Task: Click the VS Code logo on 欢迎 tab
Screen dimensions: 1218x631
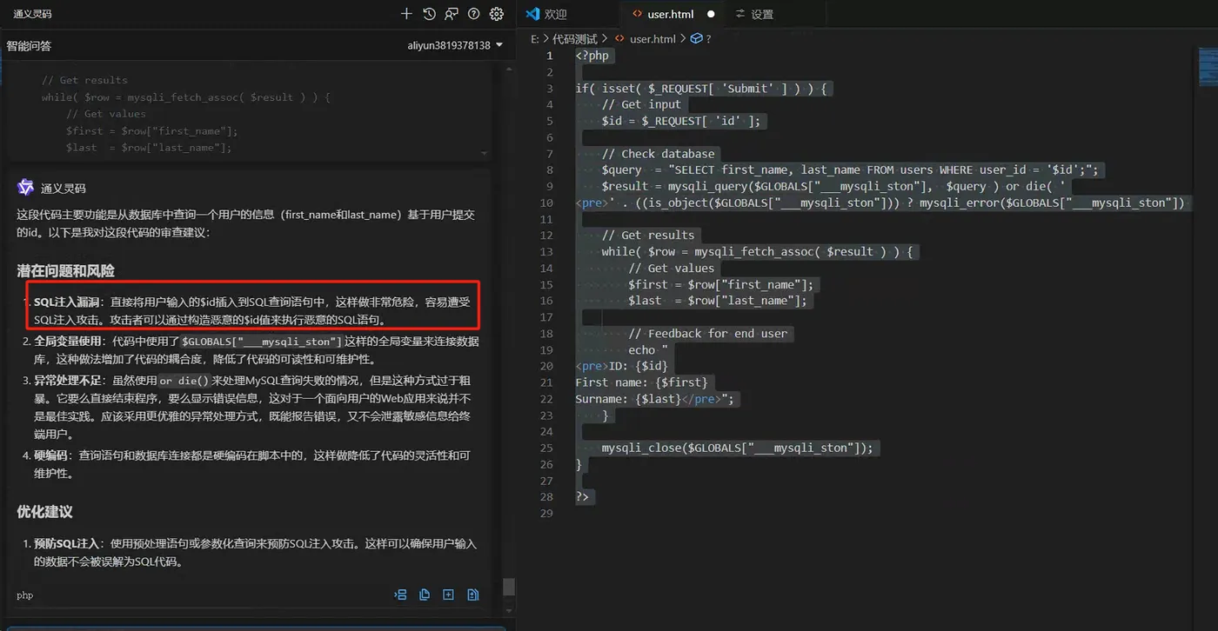Action: [533, 14]
